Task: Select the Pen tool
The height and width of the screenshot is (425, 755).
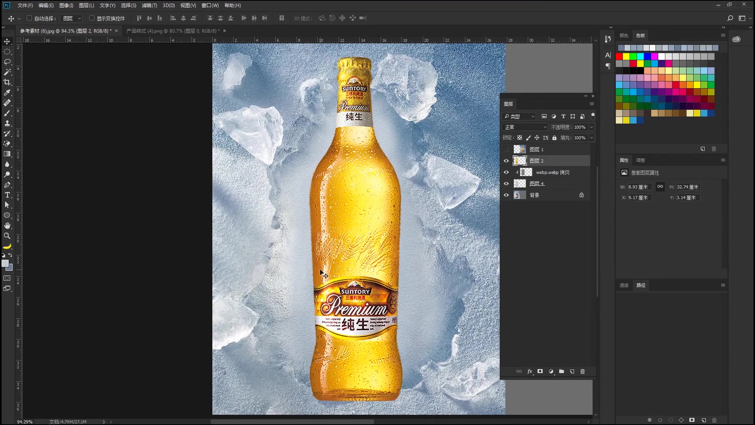Action: point(7,185)
